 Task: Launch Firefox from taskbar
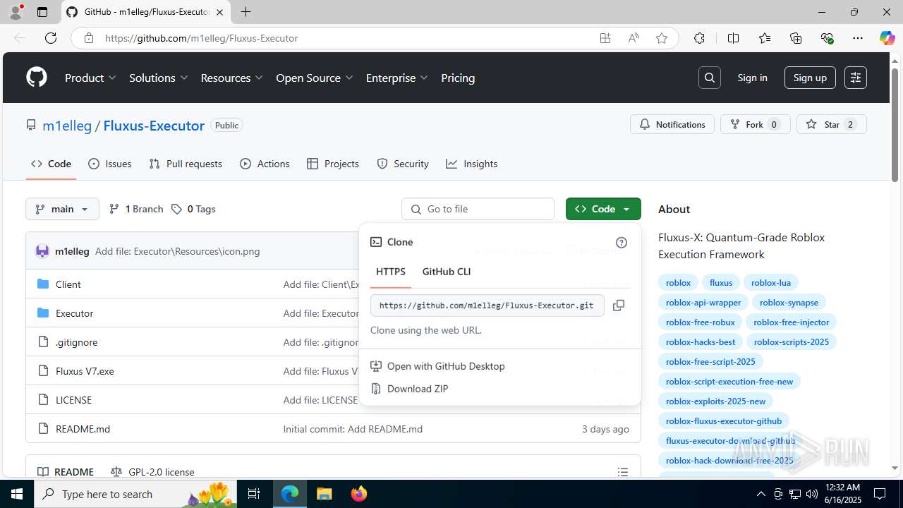pyautogui.click(x=358, y=494)
